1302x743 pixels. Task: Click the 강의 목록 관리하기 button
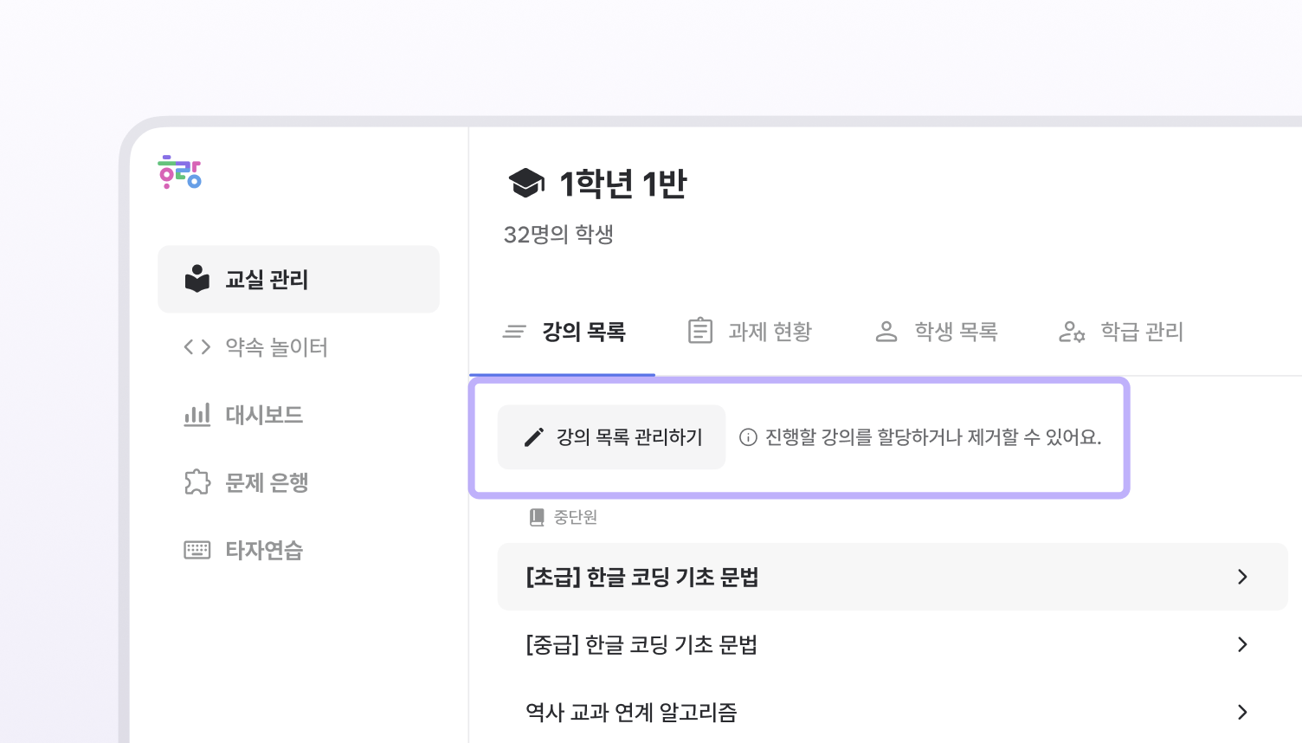612,437
